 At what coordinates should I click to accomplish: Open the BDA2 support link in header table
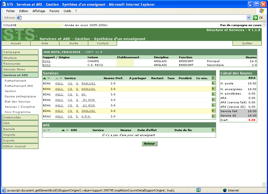pos(46,65)
